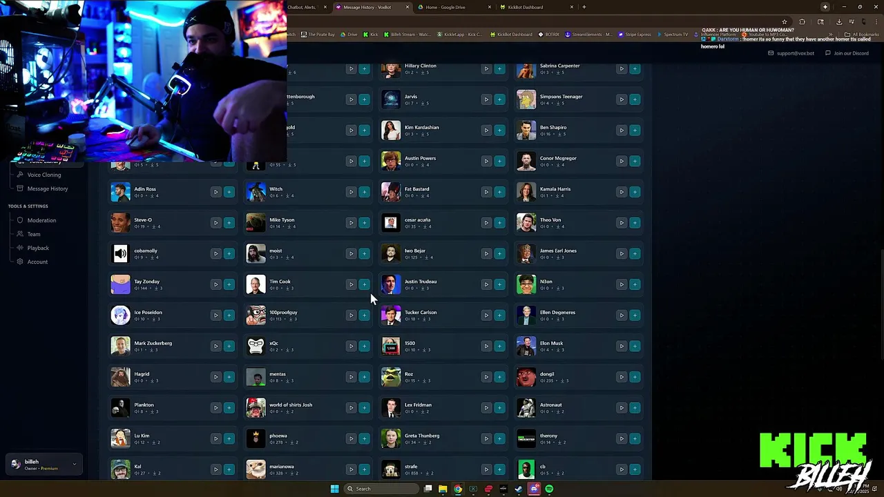Screen dimensions: 884x497
Task: Play the Tim Cook voice sample
Action: pyautogui.click(x=351, y=284)
